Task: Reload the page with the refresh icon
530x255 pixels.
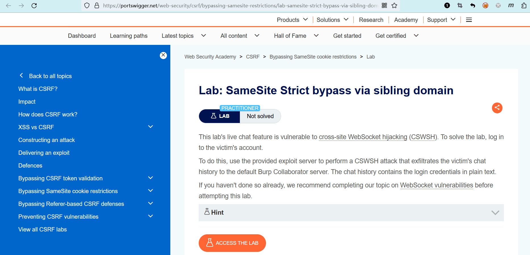Action: pos(34,5)
